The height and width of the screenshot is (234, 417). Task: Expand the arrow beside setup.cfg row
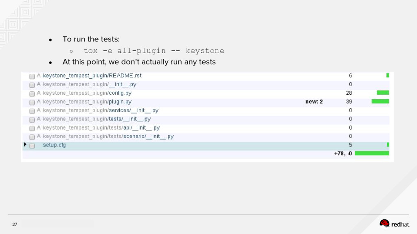pyautogui.click(x=25, y=145)
